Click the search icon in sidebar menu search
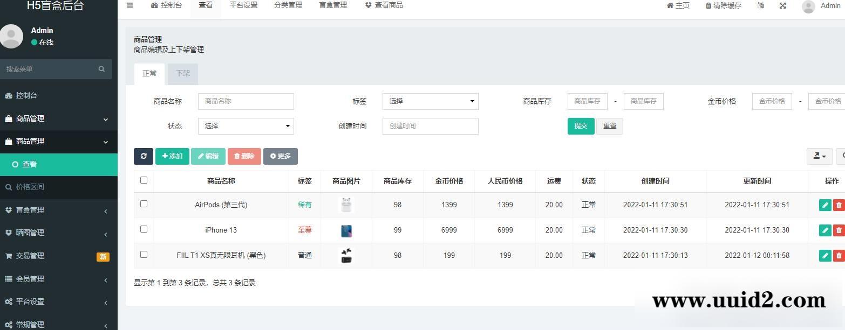 [x=101, y=69]
